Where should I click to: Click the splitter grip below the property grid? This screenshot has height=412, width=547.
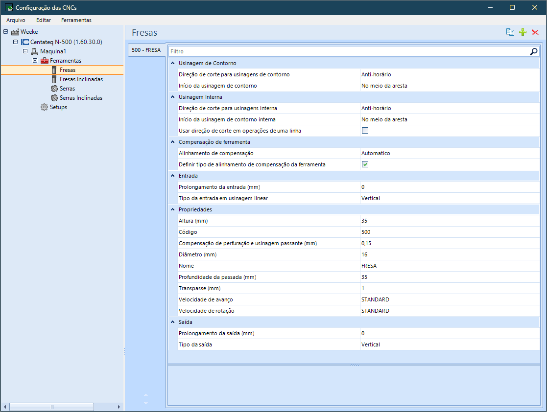pyautogui.click(x=355, y=365)
